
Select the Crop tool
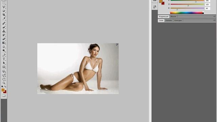point(4,15)
